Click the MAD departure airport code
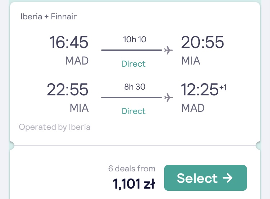 pyautogui.click(x=77, y=61)
